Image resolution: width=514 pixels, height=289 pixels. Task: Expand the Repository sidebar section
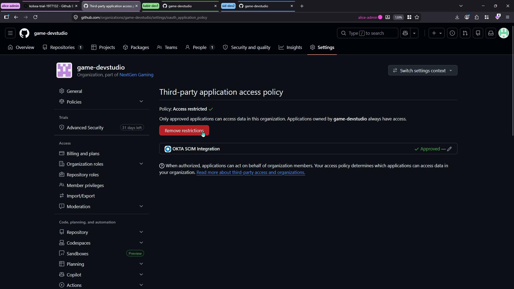point(101,232)
